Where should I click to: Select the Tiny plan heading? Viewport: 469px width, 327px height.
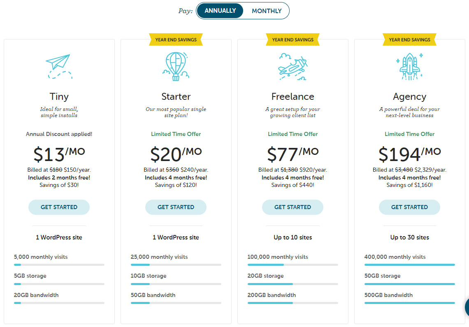tap(59, 96)
